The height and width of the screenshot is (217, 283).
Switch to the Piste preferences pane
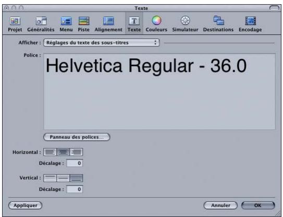(84, 24)
